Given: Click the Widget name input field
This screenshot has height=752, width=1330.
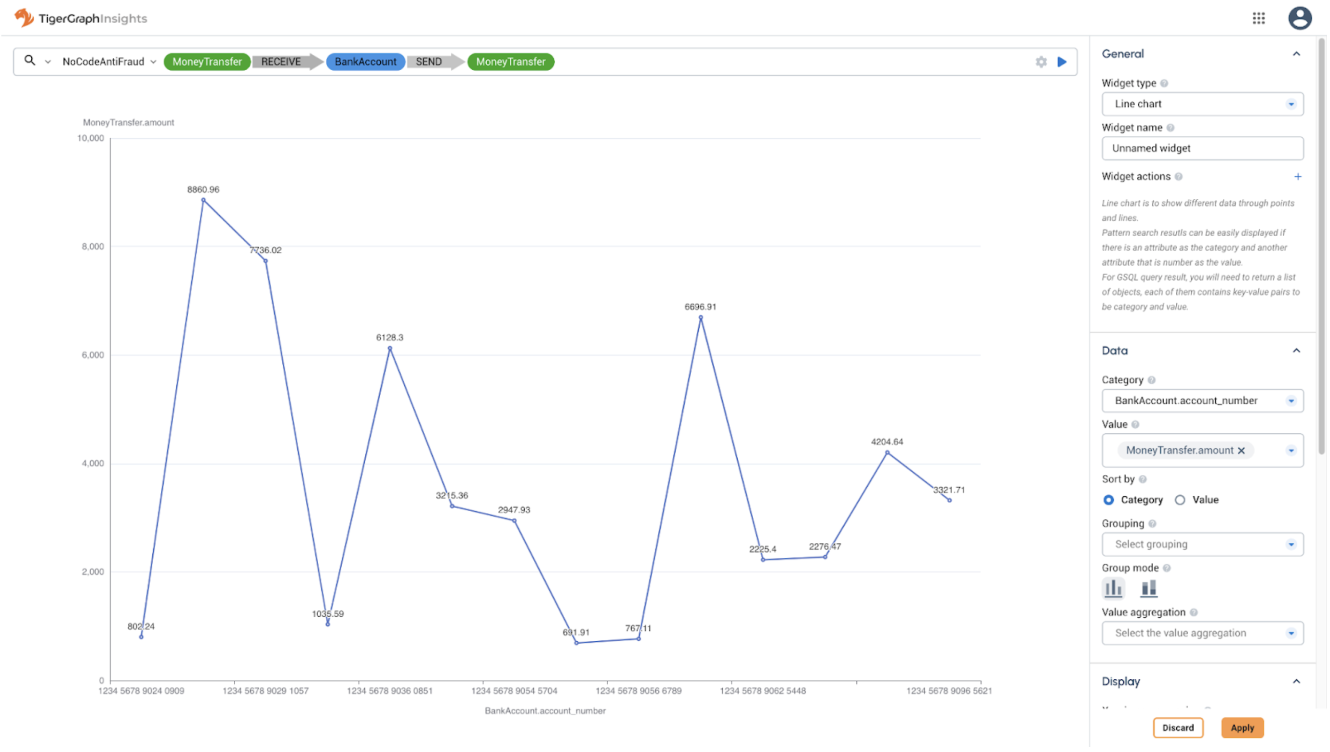Looking at the screenshot, I should point(1203,148).
